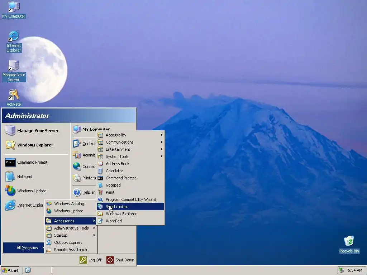
Task: Click the Log Off button label
Action: pos(95,260)
